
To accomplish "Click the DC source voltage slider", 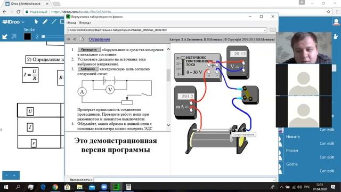I will [x=183, y=58].
